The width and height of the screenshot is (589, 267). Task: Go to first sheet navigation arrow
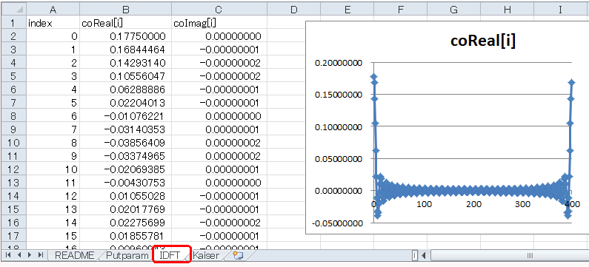coord(7,255)
